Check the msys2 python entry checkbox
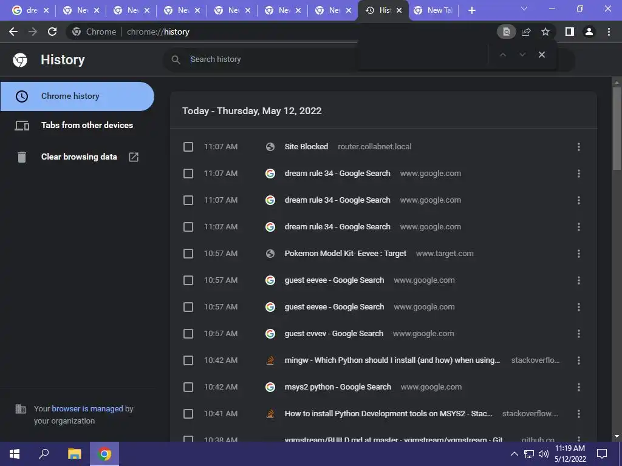Image resolution: width=622 pixels, height=466 pixels. tap(188, 387)
